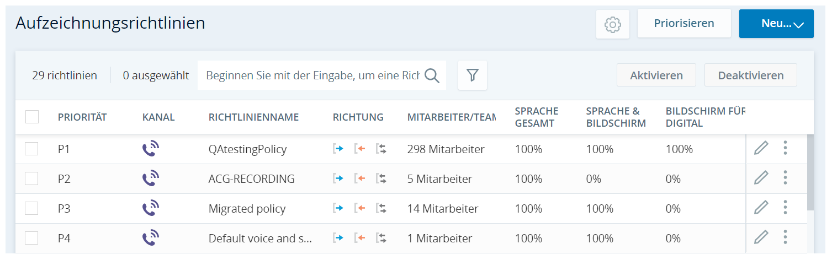Open the filter funnel icon
The image size is (832, 260).
tap(473, 75)
